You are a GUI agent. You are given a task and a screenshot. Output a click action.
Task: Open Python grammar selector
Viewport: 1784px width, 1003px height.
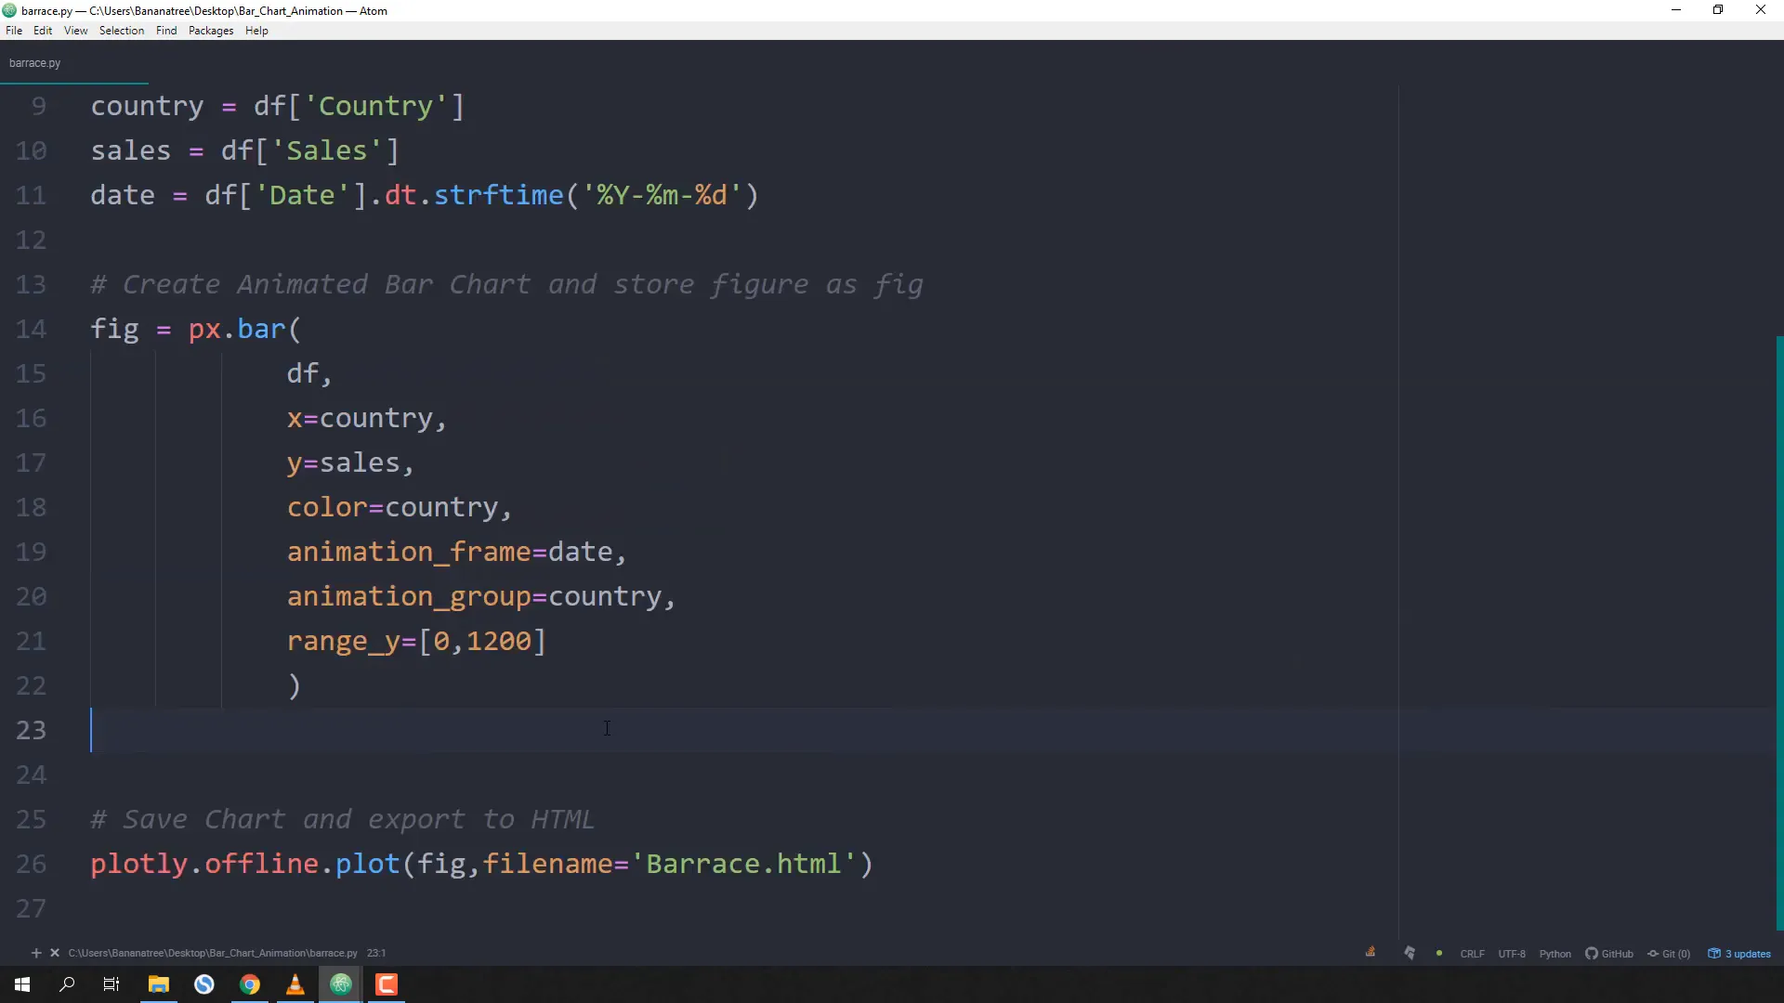click(x=1554, y=954)
